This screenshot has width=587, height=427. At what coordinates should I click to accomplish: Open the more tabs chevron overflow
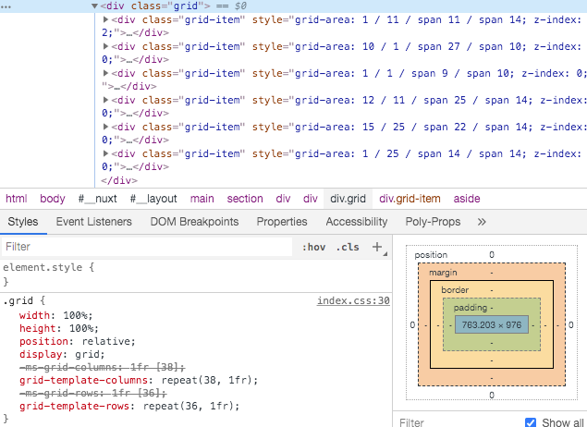click(x=481, y=222)
